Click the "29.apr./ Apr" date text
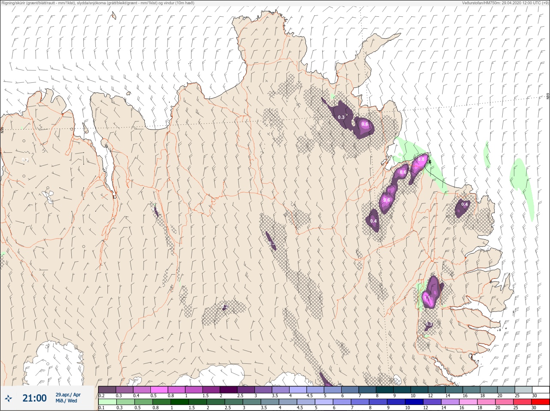Viewport: 550px width, 411px height. pyautogui.click(x=68, y=395)
